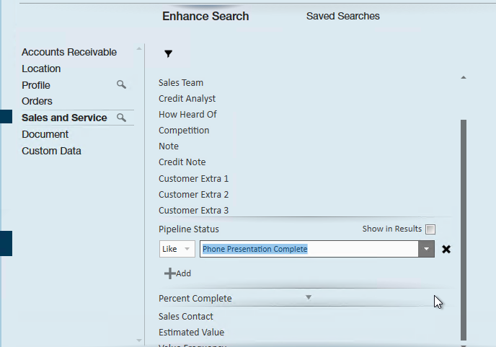
Task: Click magnifier icon beside Sales and Service
Action: coord(121,118)
